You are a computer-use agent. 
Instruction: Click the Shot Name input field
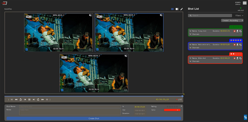click(x=70, y=107)
